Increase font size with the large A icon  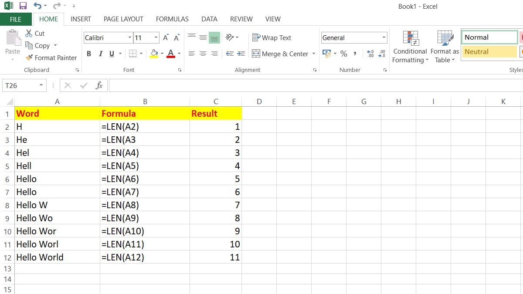click(166, 38)
